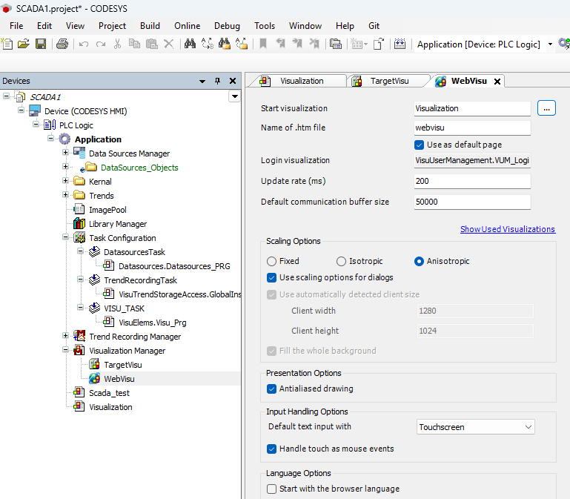Image resolution: width=570 pixels, height=499 pixels.
Task: Close the Devices panel
Action: [233, 81]
